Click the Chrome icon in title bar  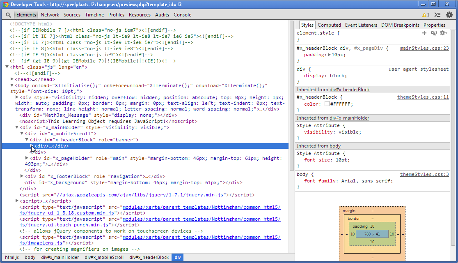click(x=6, y=5)
